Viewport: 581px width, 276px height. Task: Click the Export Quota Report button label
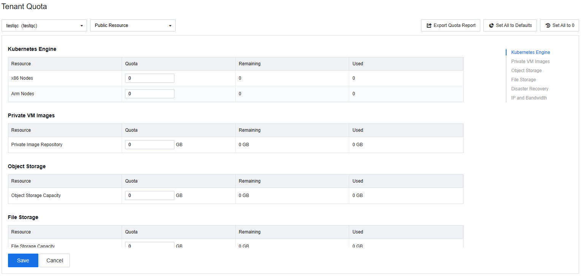click(454, 25)
